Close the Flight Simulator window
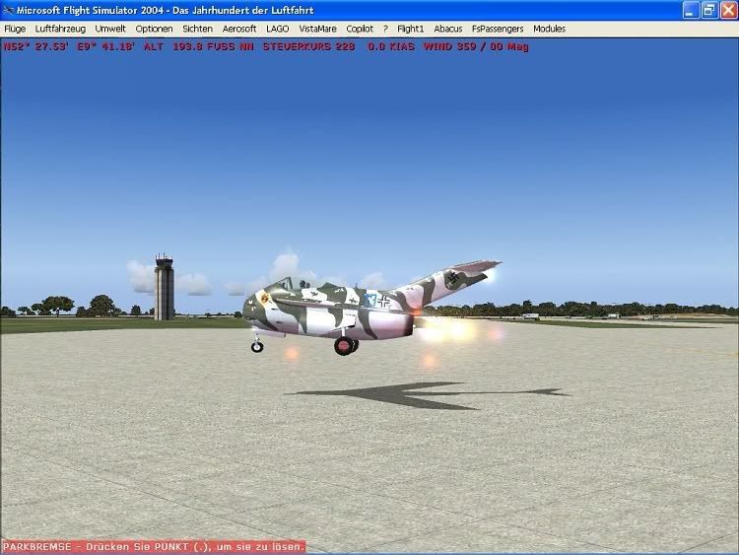The image size is (739, 555). point(728,11)
